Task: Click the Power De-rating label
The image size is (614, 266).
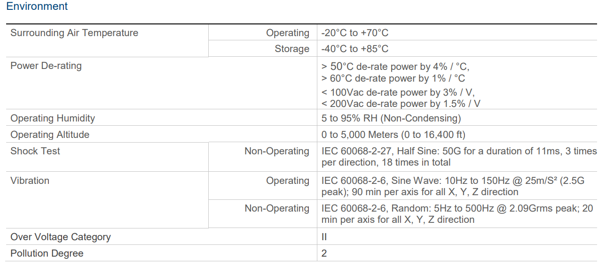Action: pyautogui.click(x=46, y=66)
